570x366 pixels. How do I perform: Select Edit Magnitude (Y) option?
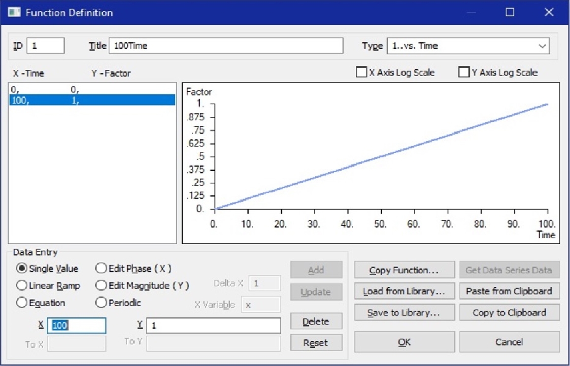pos(102,286)
